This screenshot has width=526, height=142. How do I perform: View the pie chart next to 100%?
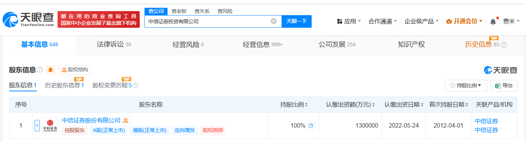tap(311, 126)
